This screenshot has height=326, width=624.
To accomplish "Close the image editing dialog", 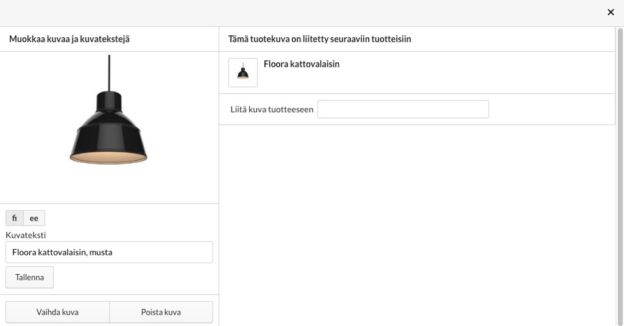I will (x=611, y=12).
